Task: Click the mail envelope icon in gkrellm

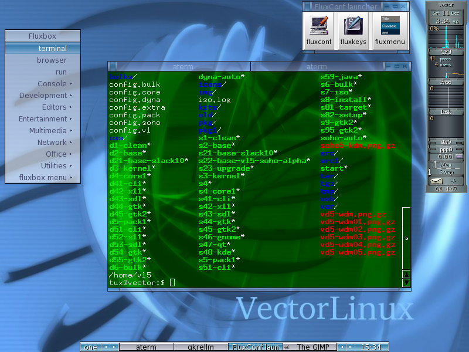Action: point(437,181)
